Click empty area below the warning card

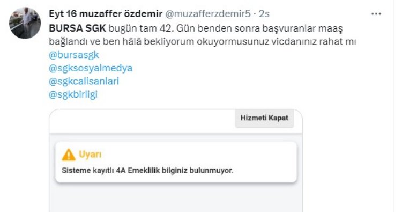click(176, 198)
